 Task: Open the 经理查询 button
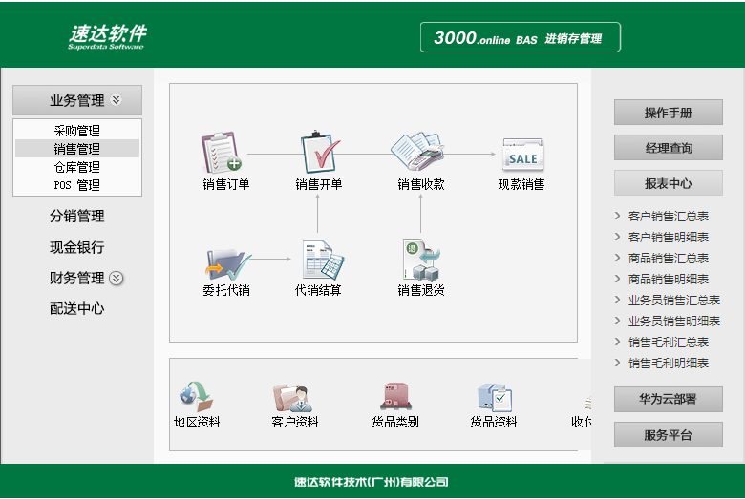[x=668, y=148]
